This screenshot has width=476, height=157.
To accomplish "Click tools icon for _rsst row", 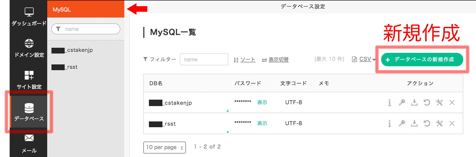I will pyautogui.click(x=440, y=123).
